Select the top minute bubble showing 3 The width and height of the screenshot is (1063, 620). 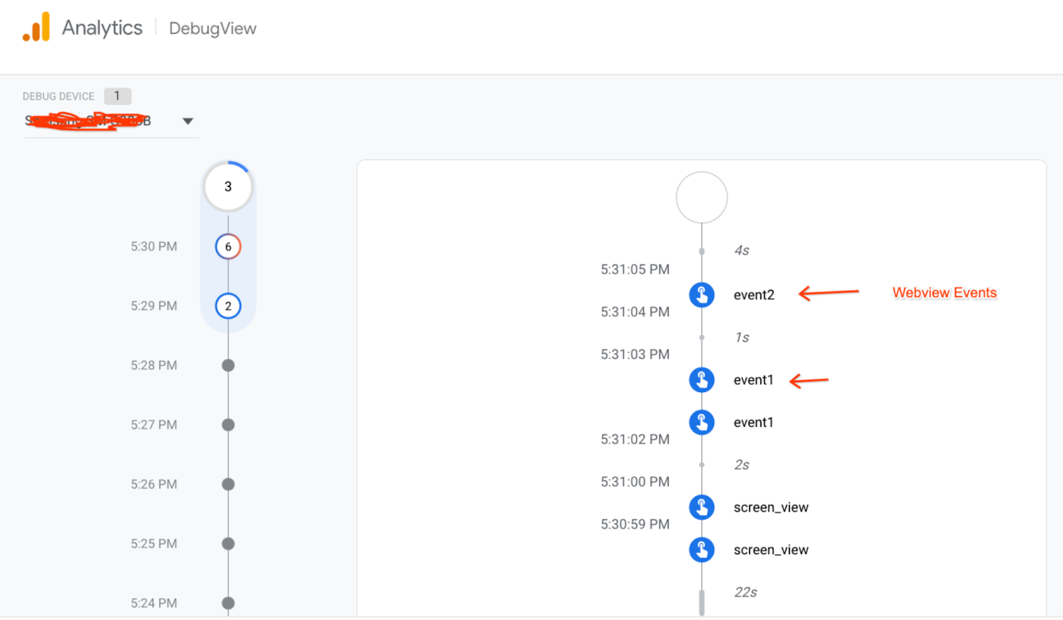(x=228, y=187)
